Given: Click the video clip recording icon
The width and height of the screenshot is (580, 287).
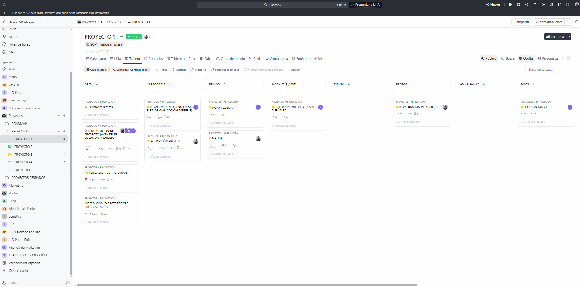Looking at the screenshot, I should coord(543,5).
